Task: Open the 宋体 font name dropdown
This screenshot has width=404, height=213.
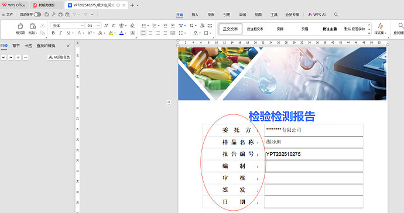Action: coord(83,26)
